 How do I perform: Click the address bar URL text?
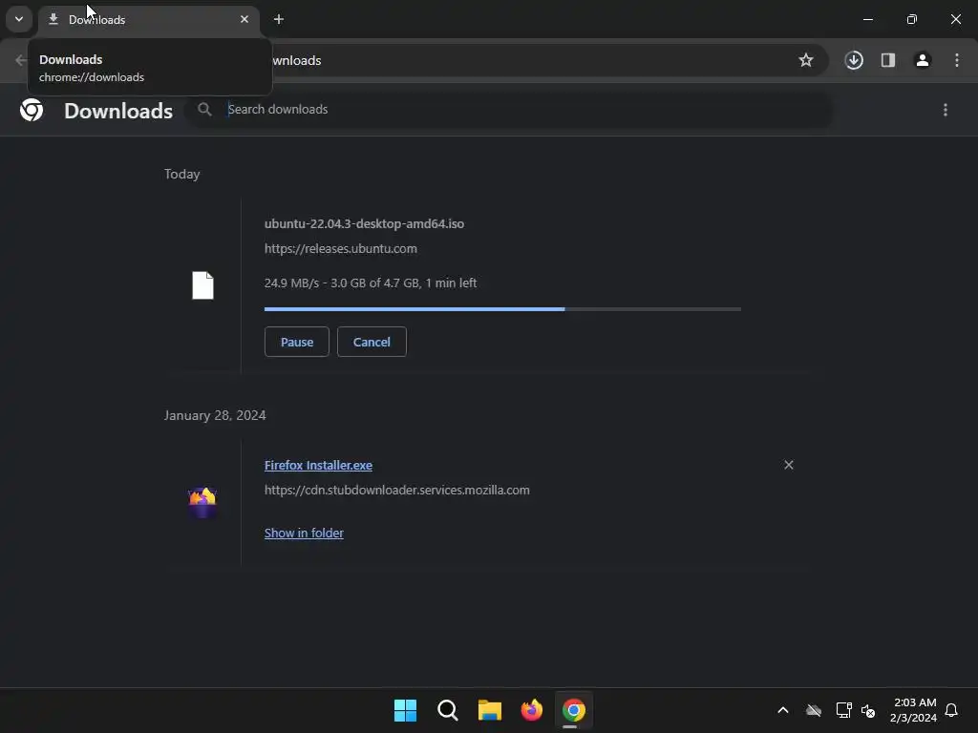coord(297,60)
